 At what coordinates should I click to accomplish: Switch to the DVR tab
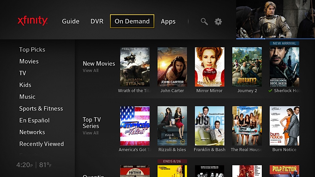pos(97,21)
